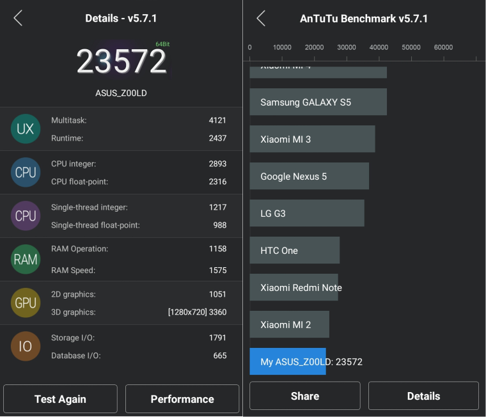This screenshot has width=486, height=417.
Task: Tap the blue My ASUS_Z00LD bar
Action: [288, 362]
